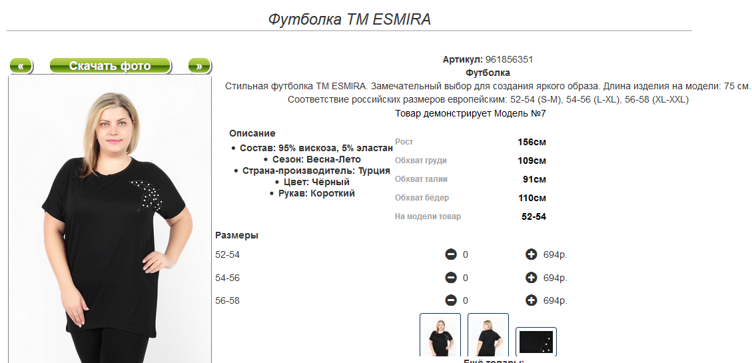Click the 694р. price for size 52-54
The image size is (752, 363).
pyautogui.click(x=555, y=254)
